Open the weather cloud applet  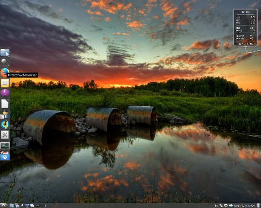click(231, 206)
